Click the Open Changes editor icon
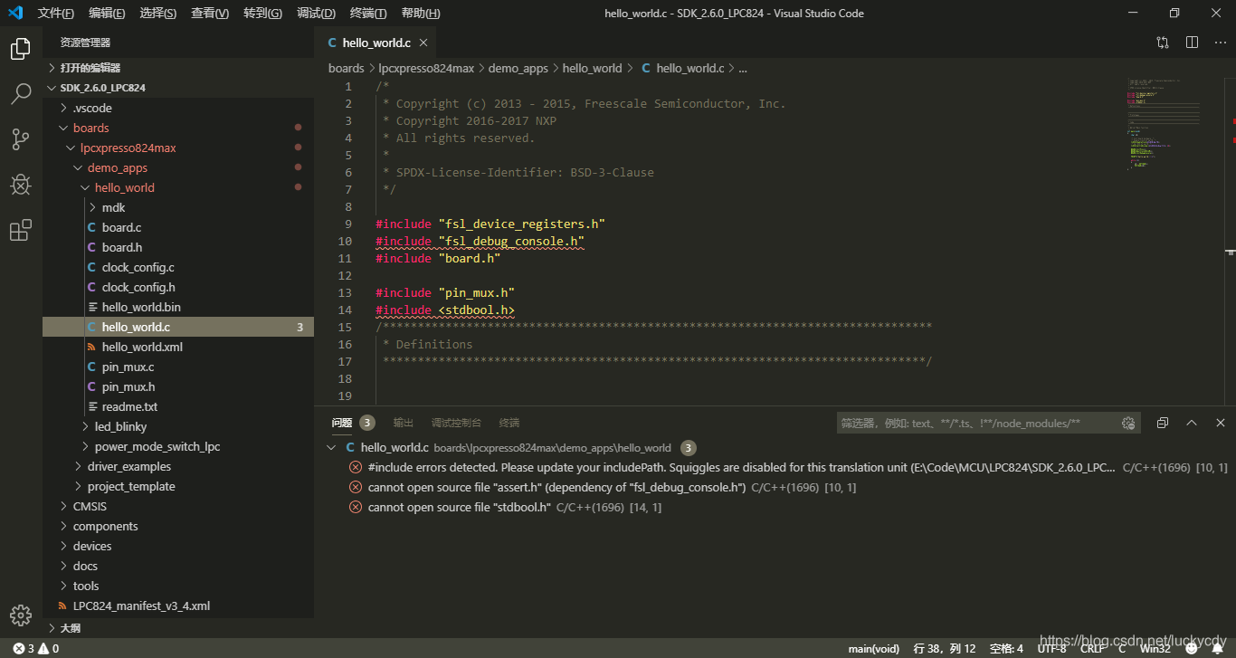This screenshot has height=658, width=1236. point(1163,43)
